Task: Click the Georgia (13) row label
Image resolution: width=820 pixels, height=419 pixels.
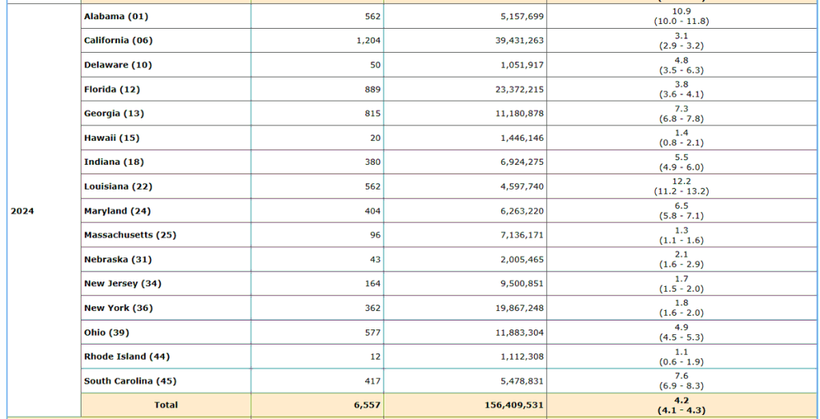Action: [114, 114]
